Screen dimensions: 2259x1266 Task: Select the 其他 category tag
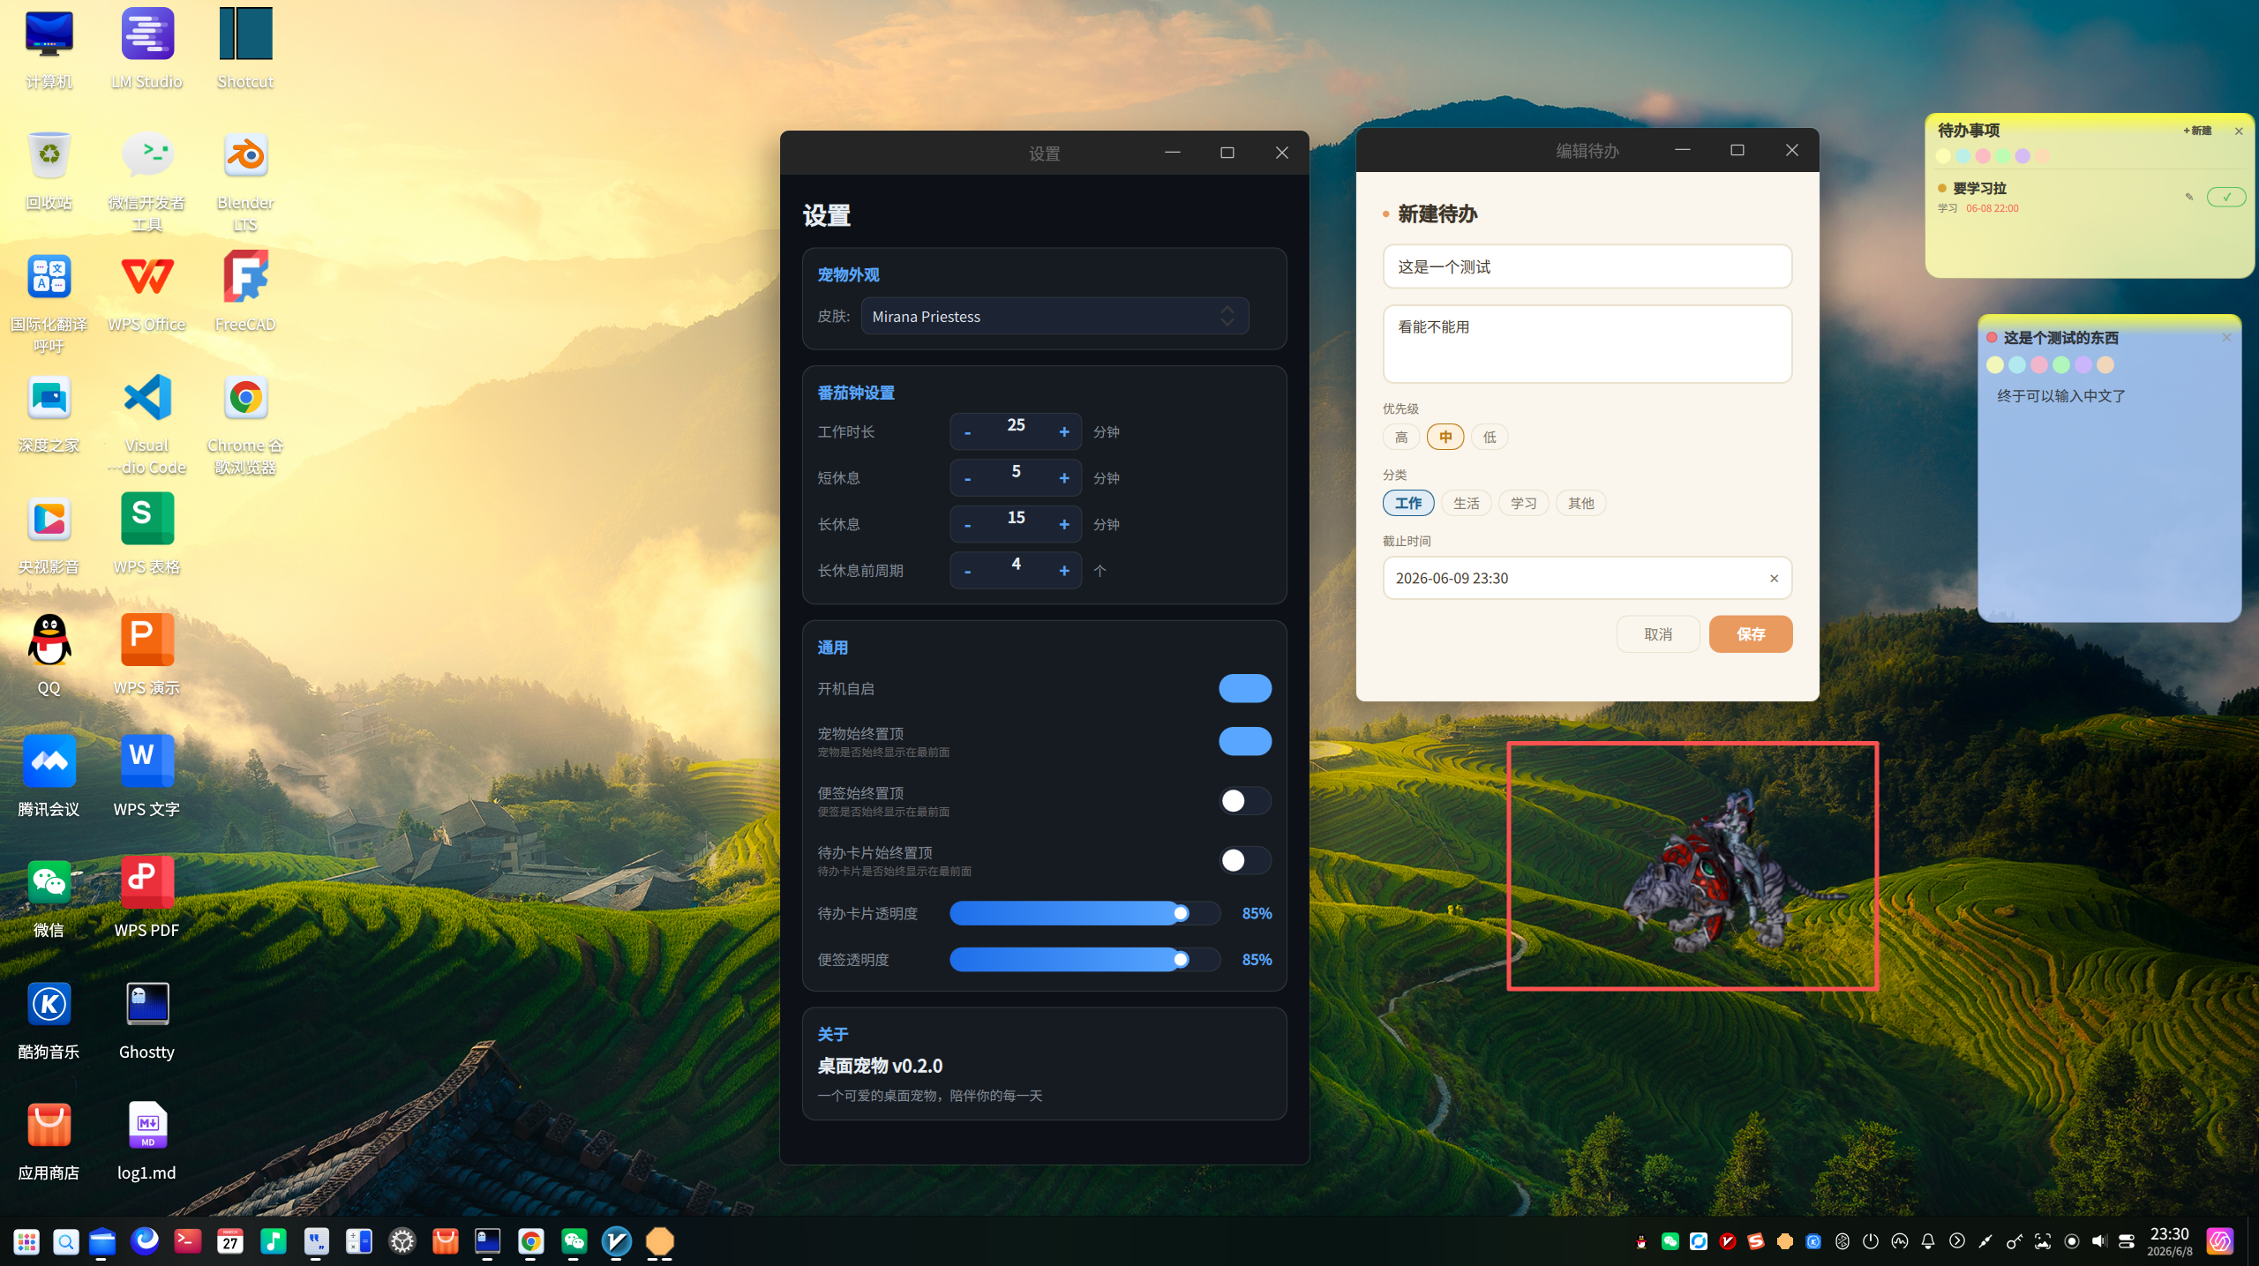tap(1581, 504)
